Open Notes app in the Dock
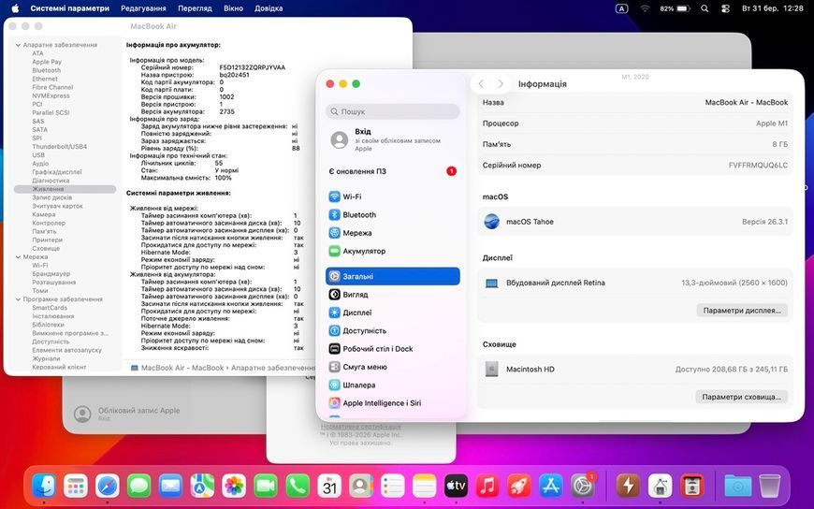Image resolution: width=814 pixels, height=509 pixels. pos(425,487)
